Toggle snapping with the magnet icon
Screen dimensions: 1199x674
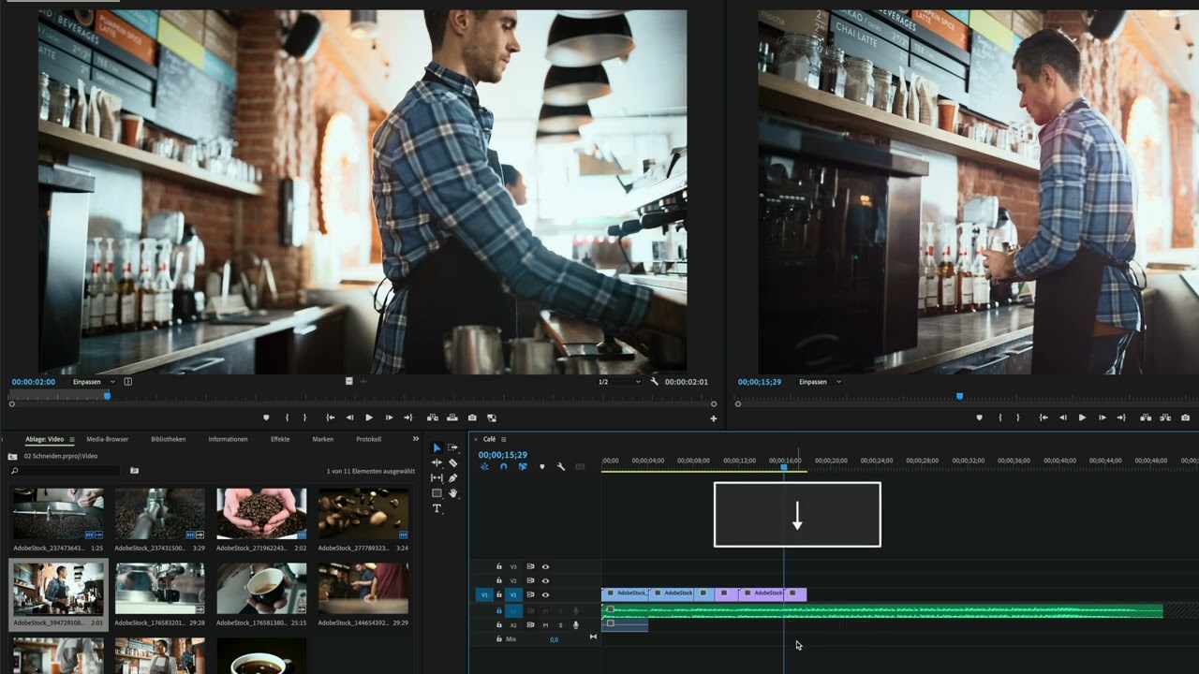coord(504,466)
